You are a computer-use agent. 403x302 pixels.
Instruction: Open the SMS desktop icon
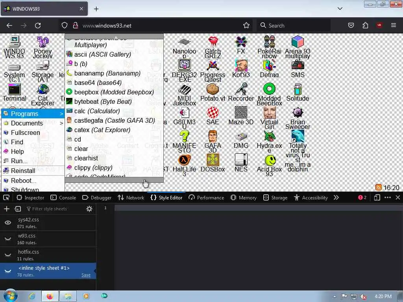point(298,69)
